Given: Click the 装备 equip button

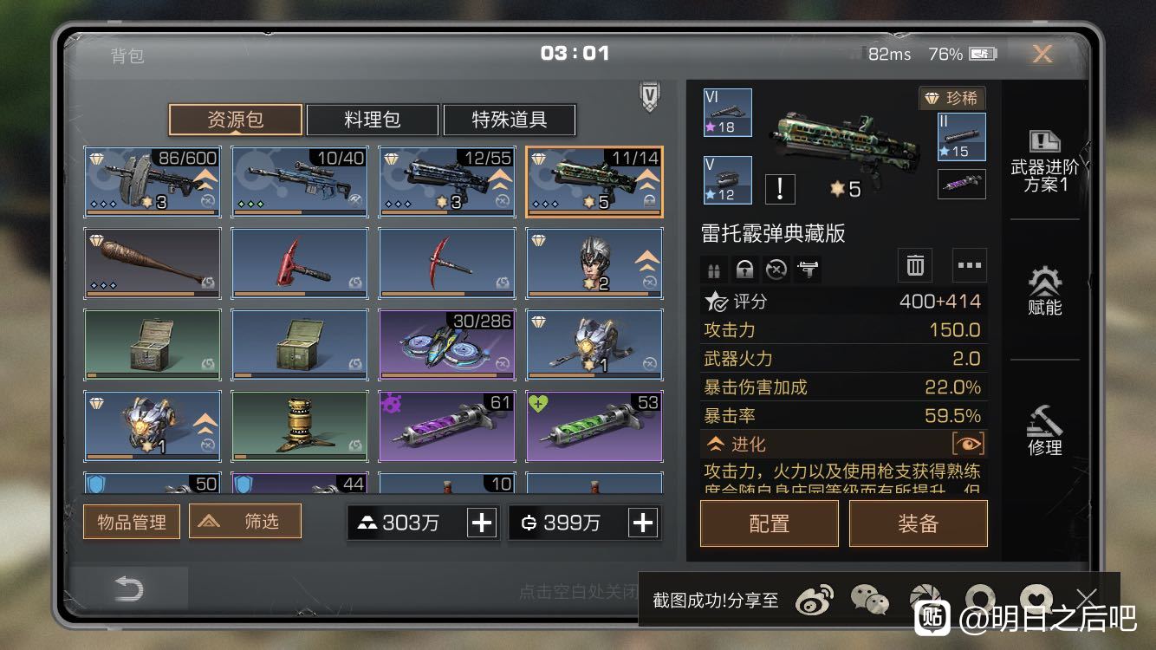Looking at the screenshot, I should pos(919,523).
